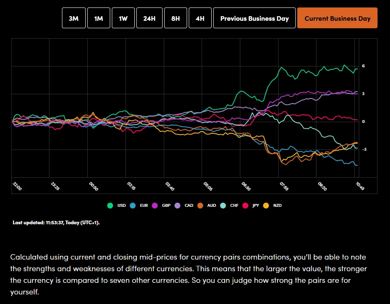Hide NZD line using yellow legend dot
390x304 pixels.
tap(266, 205)
